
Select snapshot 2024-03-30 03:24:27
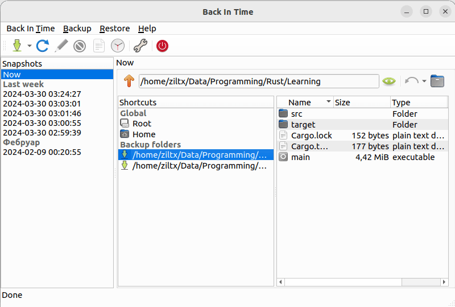[42, 94]
